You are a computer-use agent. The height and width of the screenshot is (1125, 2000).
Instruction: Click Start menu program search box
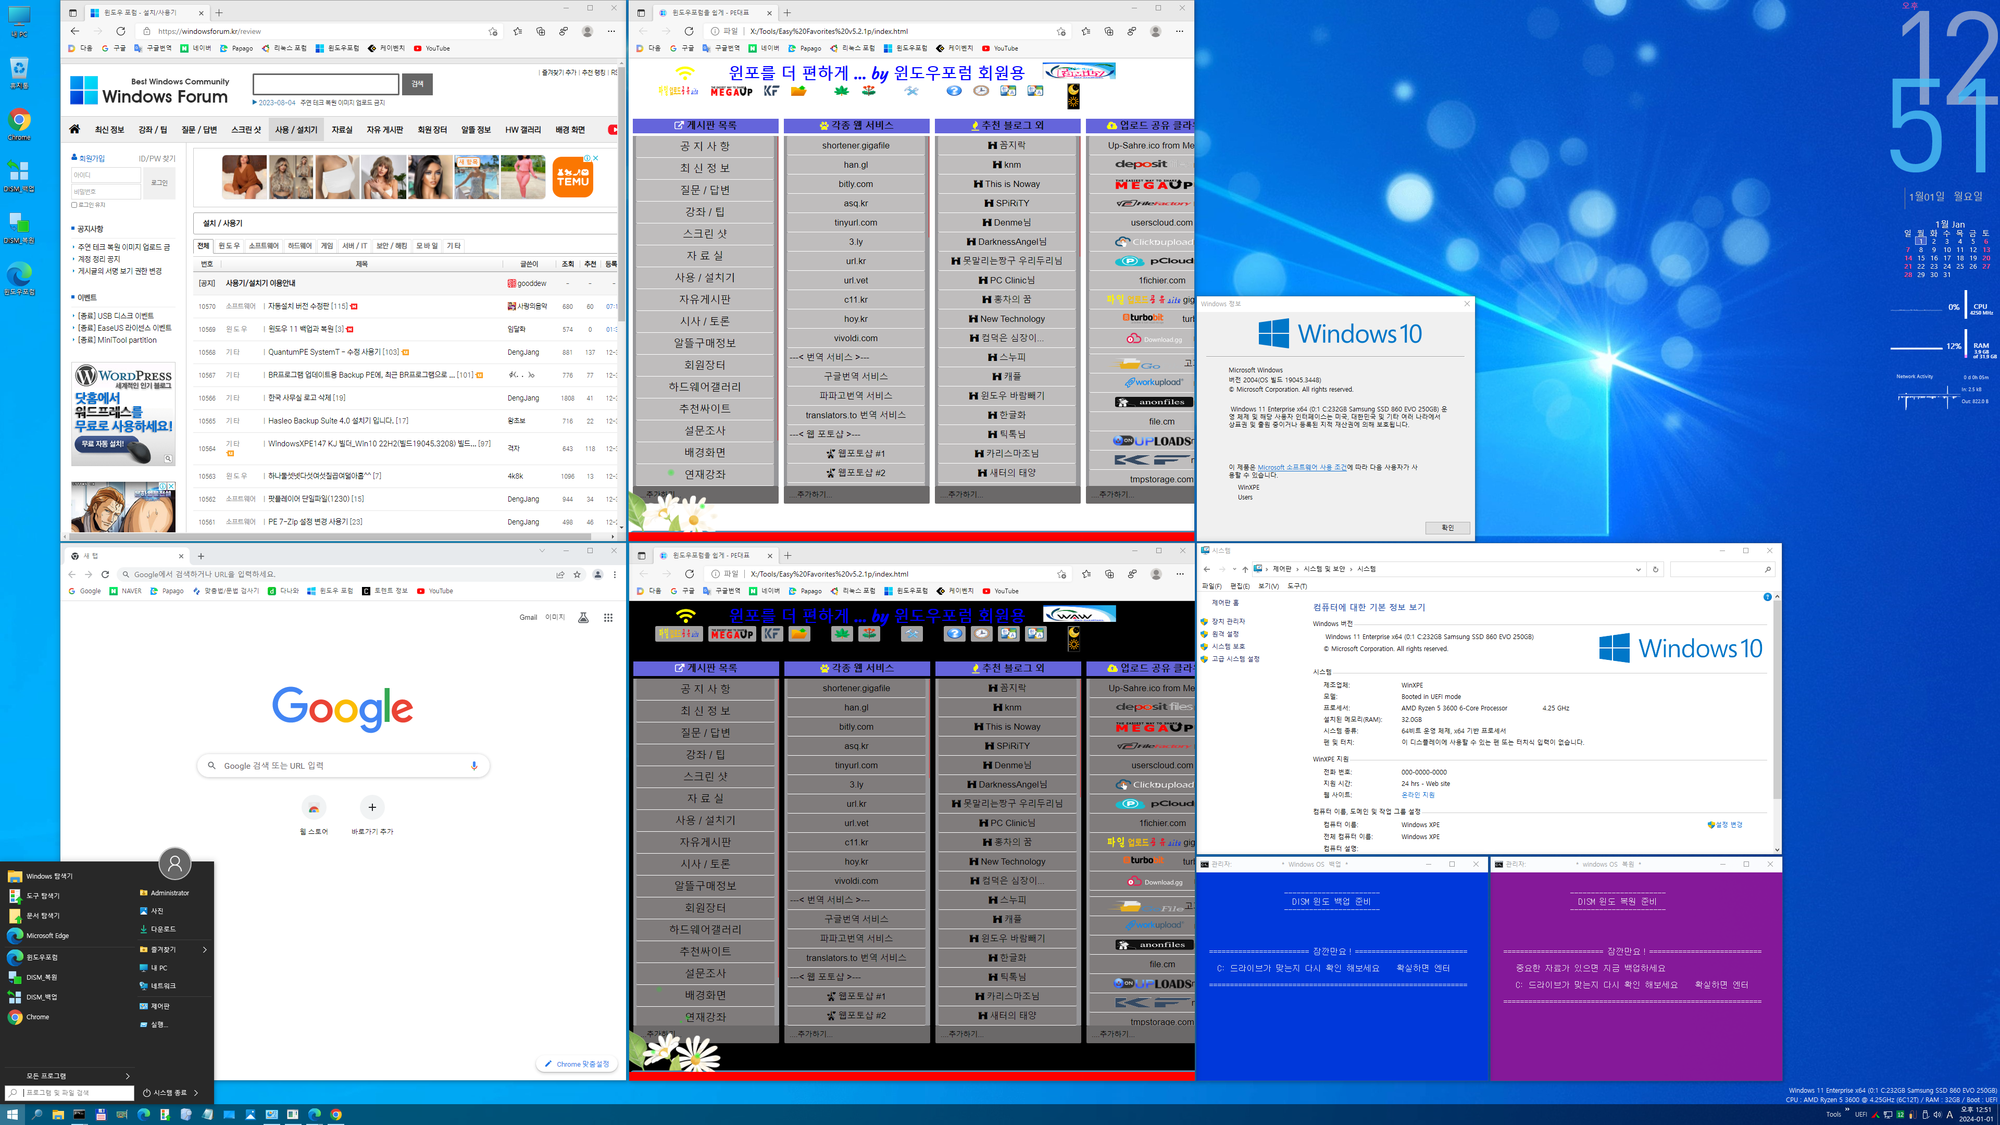[x=70, y=1092]
